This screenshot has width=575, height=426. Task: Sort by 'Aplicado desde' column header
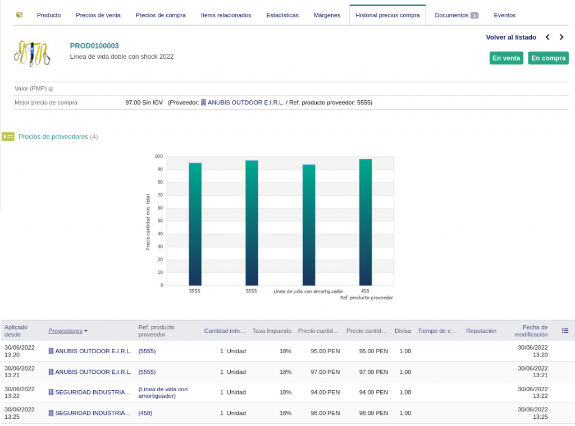coord(16,331)
